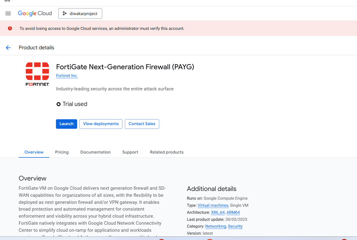357x240 pixels.
Task: Show the Related products tab
Action: (x=167, y=152)
